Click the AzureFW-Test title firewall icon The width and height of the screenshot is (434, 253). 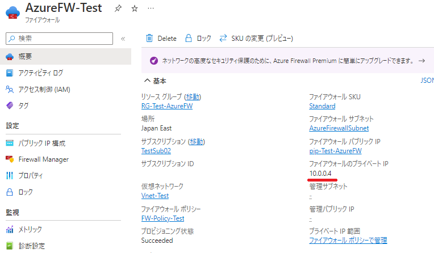coord(12,12)
